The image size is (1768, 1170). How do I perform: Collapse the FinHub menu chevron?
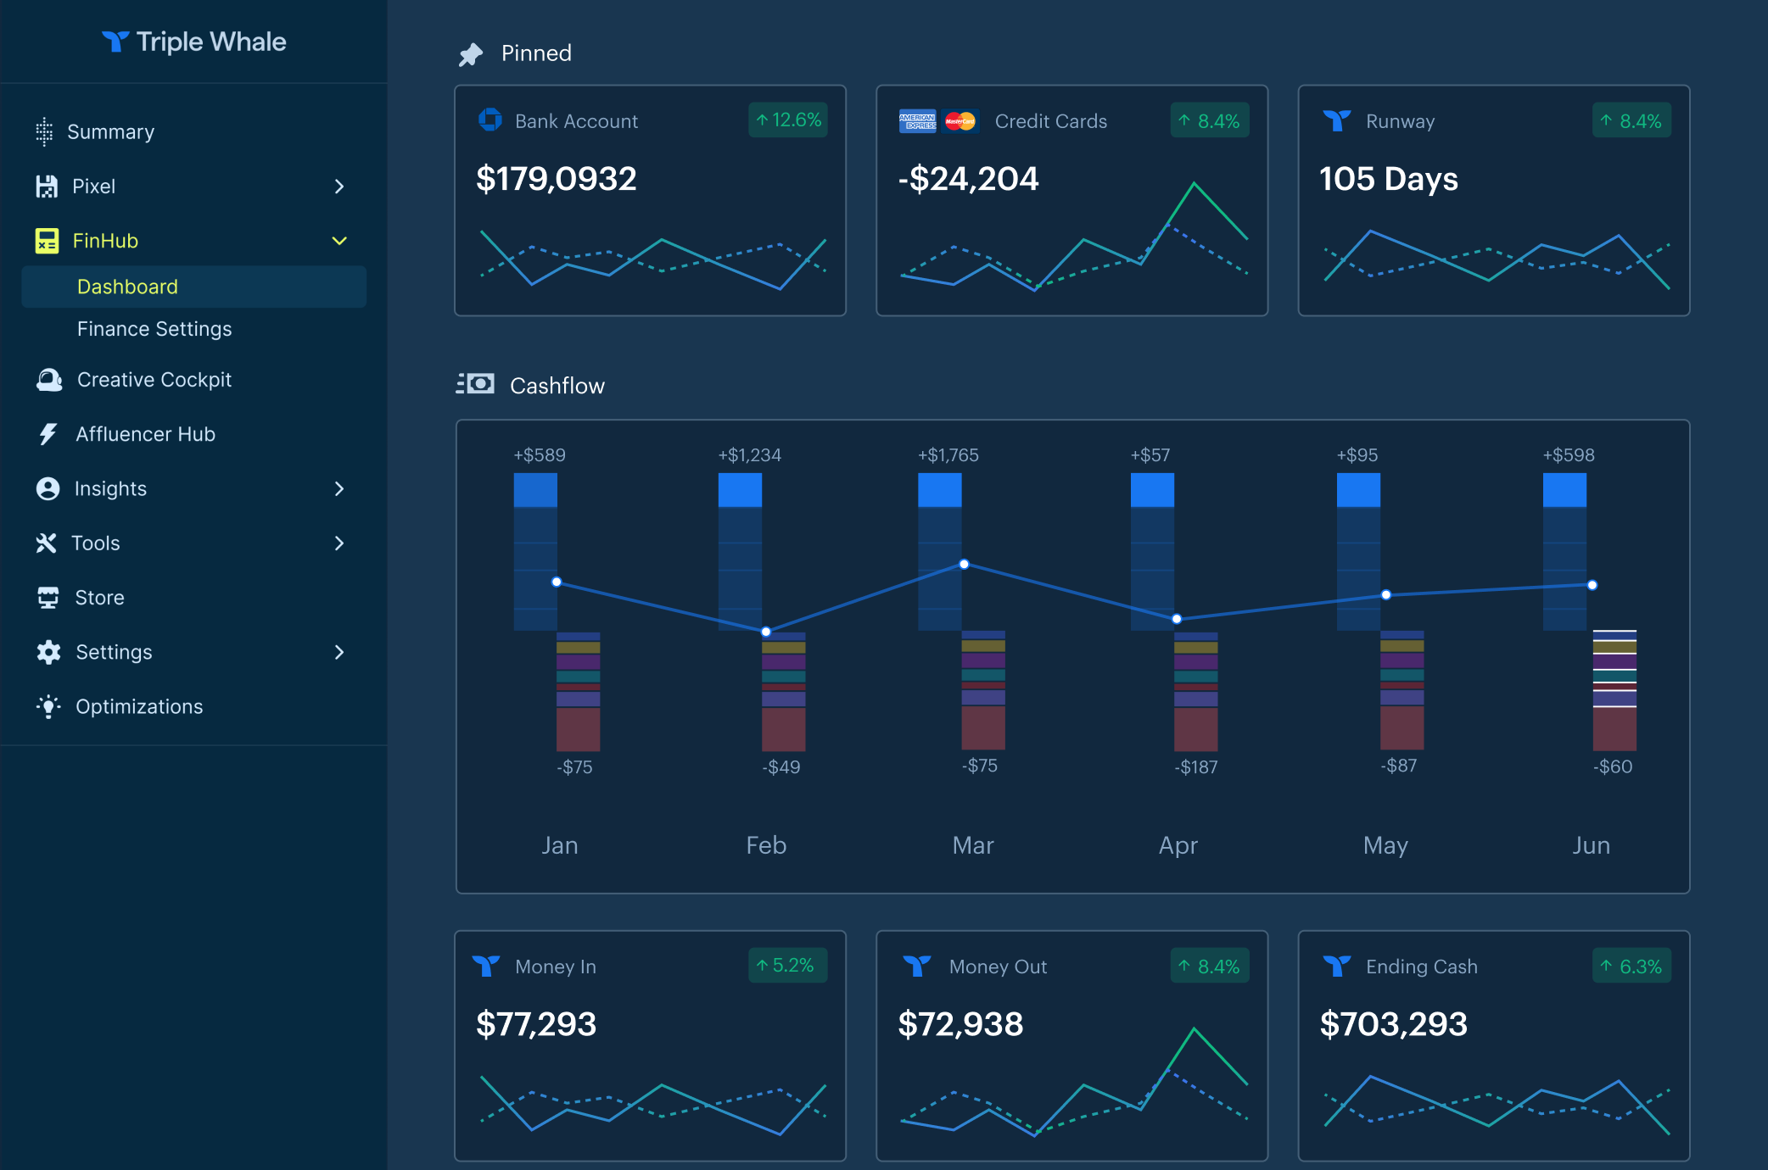point(339,241)
